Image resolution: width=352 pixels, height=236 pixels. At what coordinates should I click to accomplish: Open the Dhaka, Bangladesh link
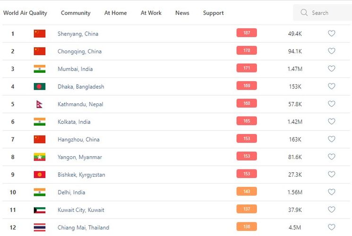(x=81, y=87)
